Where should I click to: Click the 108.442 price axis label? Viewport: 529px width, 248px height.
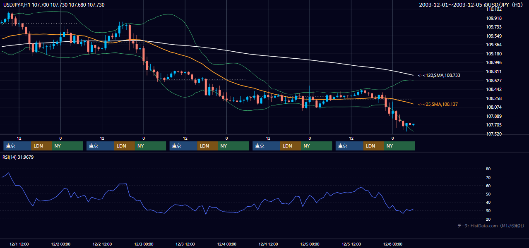(493, 89)
